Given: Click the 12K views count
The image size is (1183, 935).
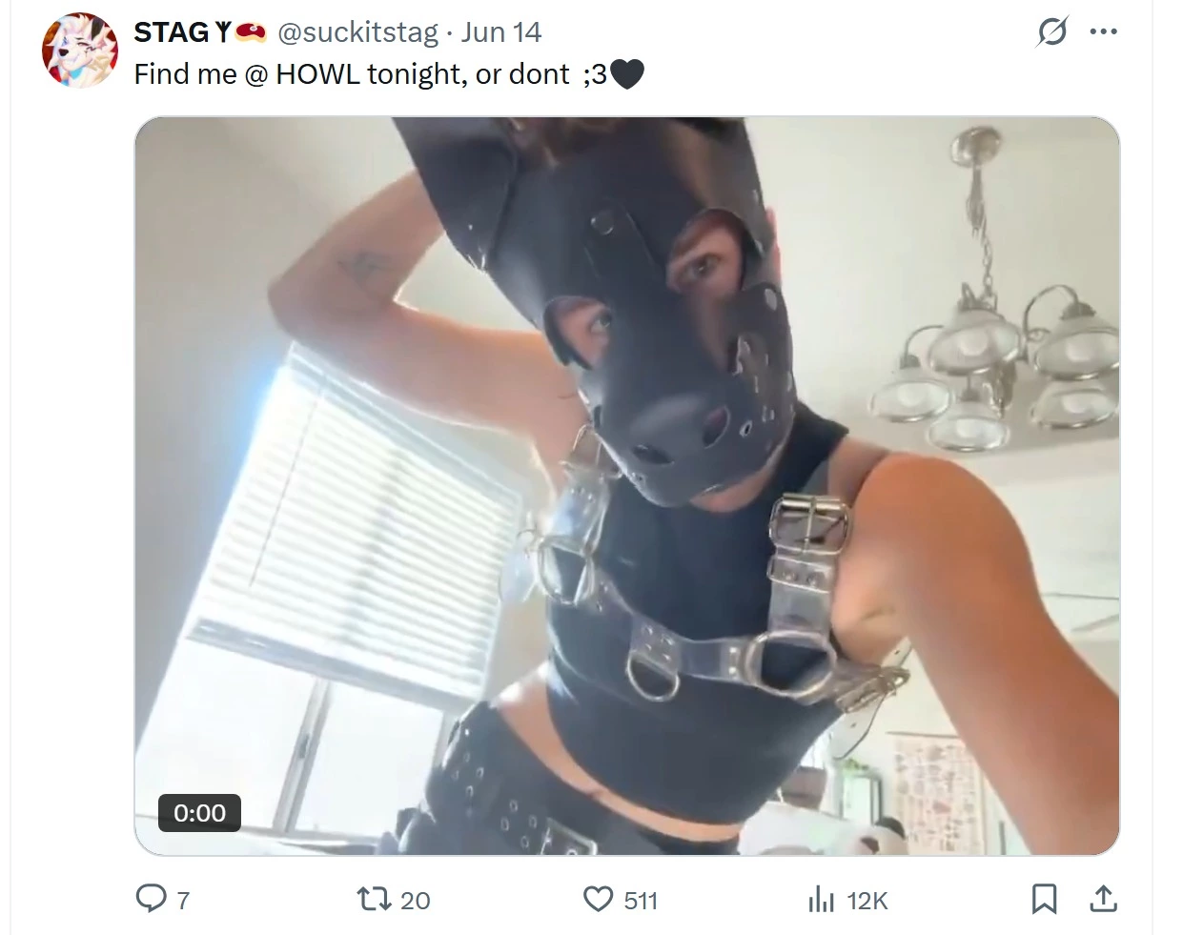Looking at the screenshot, I should [x=867, y=901].
